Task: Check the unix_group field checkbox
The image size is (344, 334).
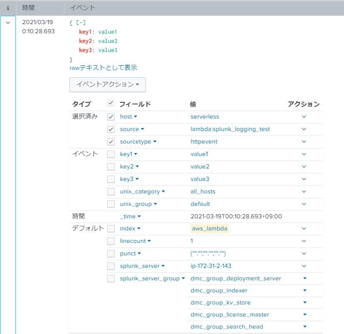Action: coord(111,204)
